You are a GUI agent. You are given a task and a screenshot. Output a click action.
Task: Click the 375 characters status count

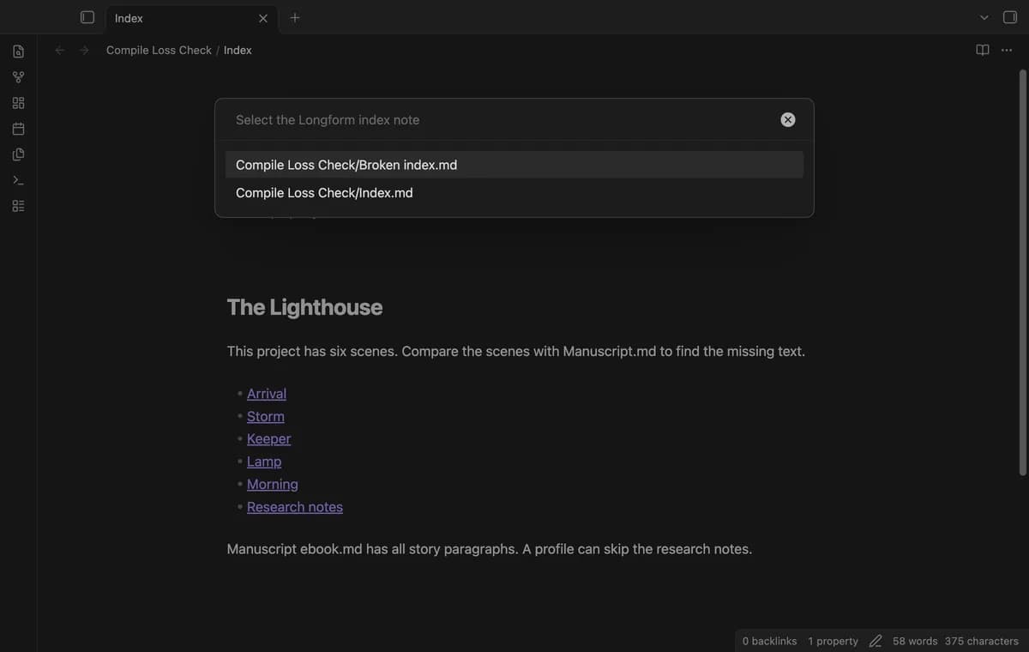click(982, 641)
